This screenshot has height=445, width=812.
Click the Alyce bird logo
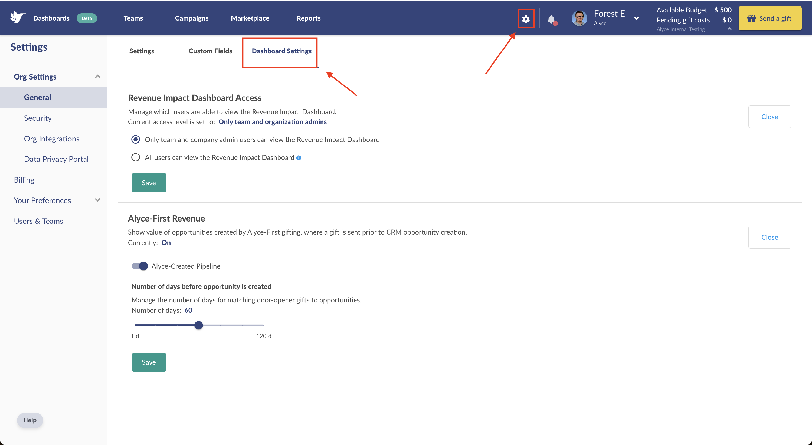(18, 18)
